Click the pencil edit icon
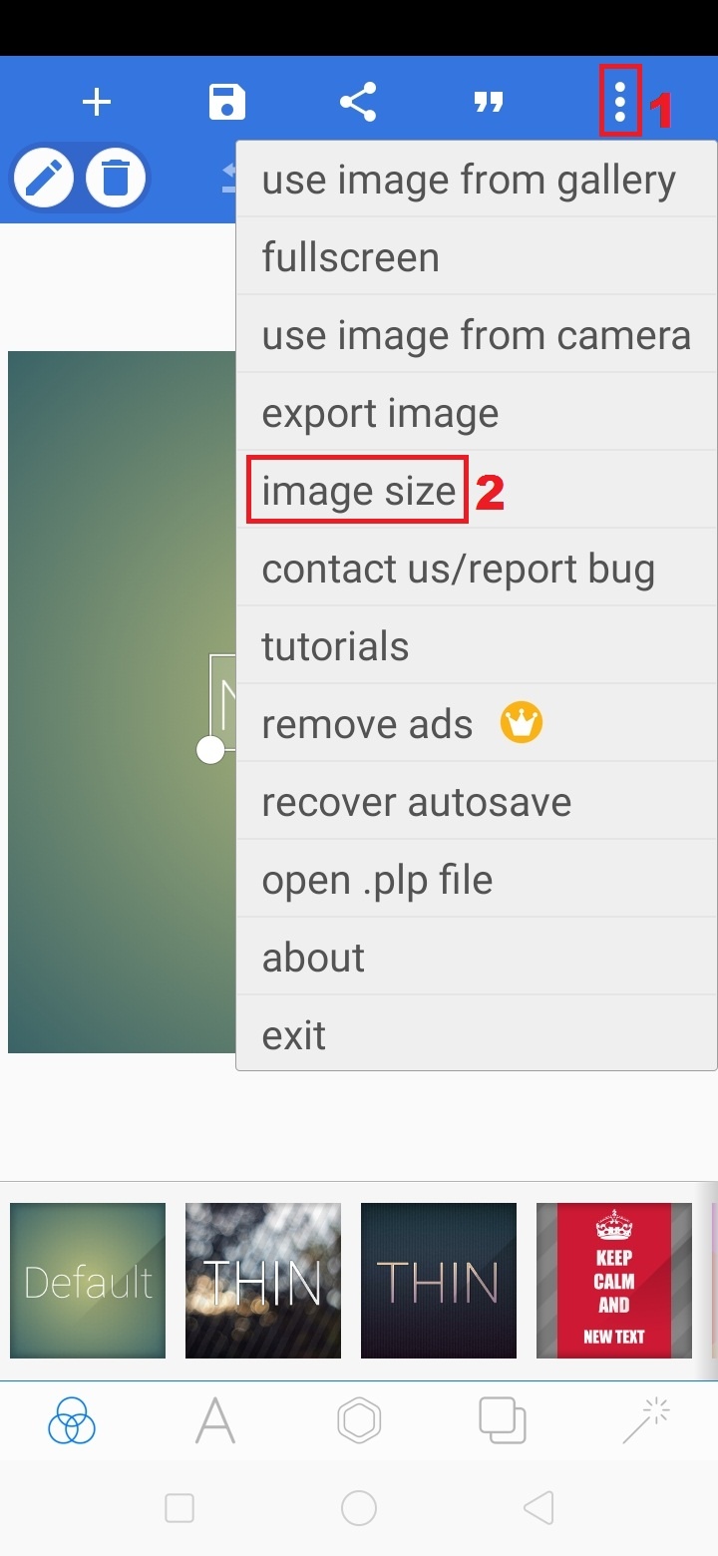The image size is (718, 1556). coord(44,179)
